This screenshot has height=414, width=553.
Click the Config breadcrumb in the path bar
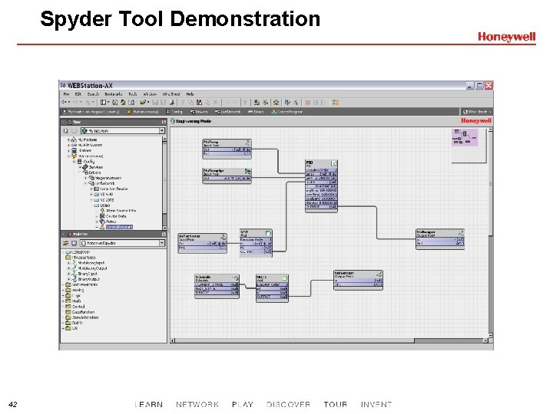174,112
